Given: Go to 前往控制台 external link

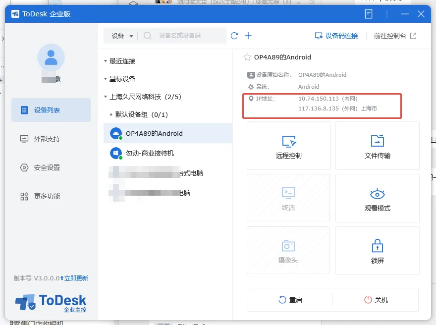Looking at the screenshot, I should pyautogui.click(x=395, y=36).
